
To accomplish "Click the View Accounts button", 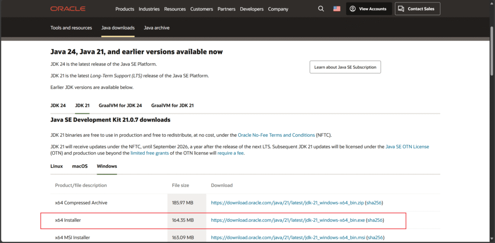I will [369, 9].
